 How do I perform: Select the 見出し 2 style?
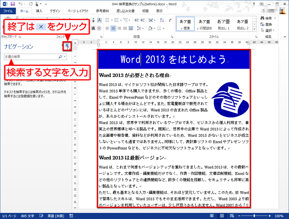(x=242, y=24)
